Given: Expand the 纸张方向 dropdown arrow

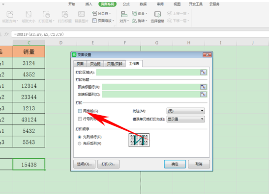Looking at the screenshot, I should (x=17, y=21).
